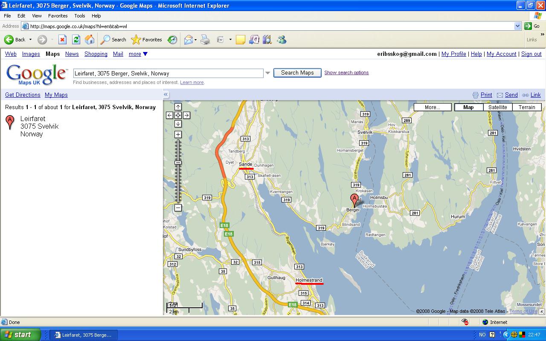This screenshot has height=341, width=546.
Task: Pan the map right with the arrow
Action: (186, 115)
